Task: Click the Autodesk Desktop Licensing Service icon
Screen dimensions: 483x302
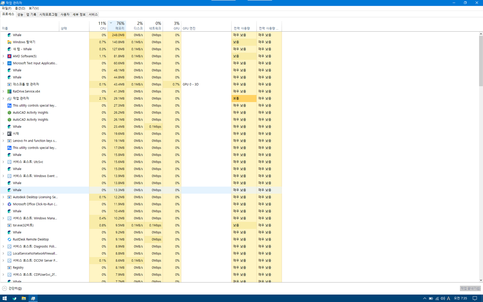Action: coord(9,197)
